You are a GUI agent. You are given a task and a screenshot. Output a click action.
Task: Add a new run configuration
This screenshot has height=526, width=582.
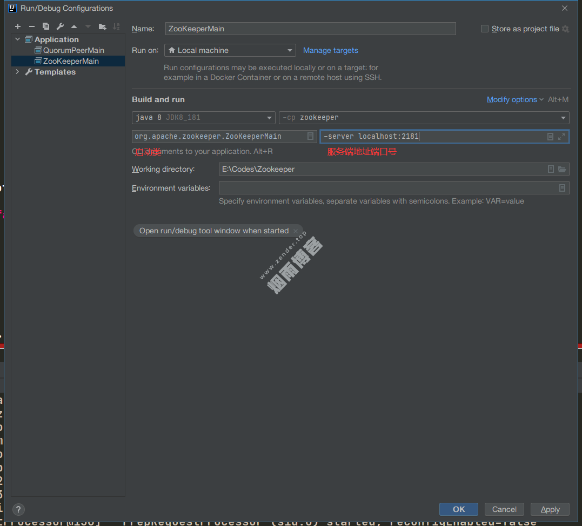tap(18, 26)
